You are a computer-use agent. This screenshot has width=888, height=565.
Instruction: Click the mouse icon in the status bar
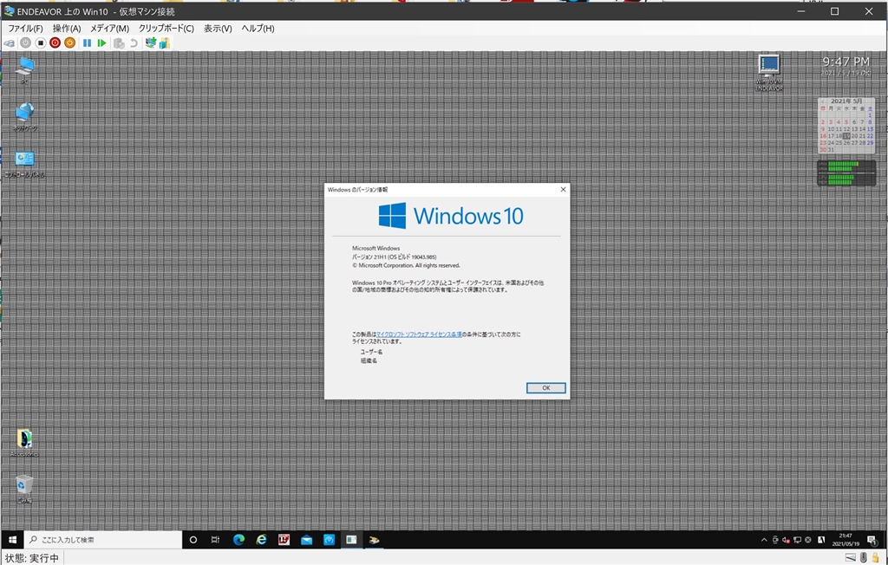[x=863, y=558]
